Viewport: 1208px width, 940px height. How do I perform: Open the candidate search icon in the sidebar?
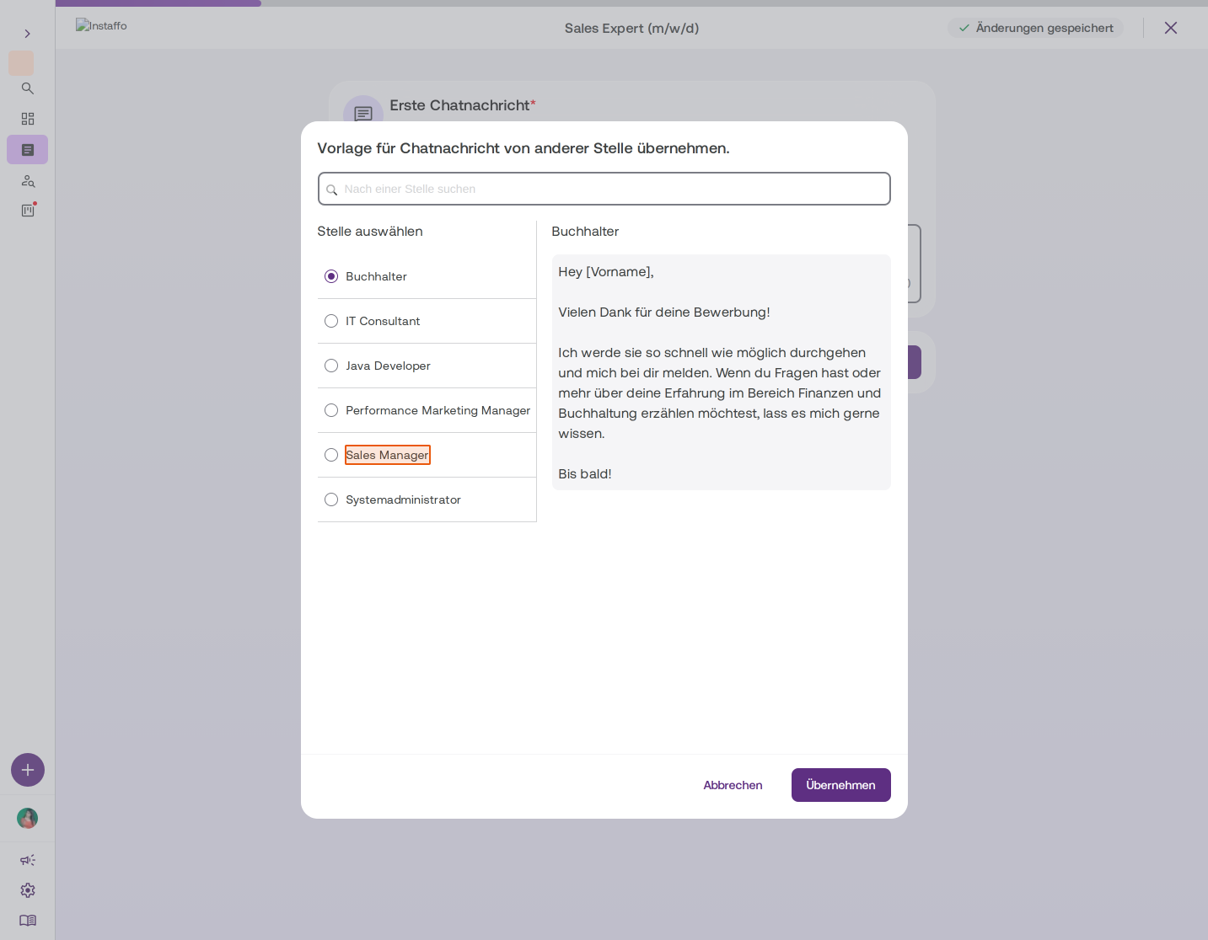coord(28,181)
